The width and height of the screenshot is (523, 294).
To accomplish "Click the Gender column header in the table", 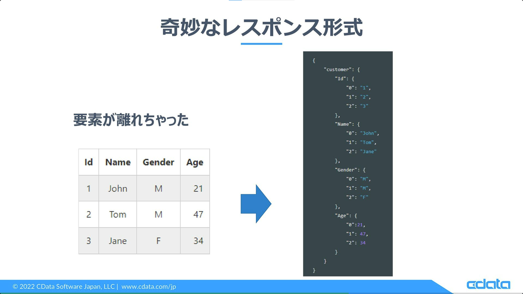I will tap(158, 162).
